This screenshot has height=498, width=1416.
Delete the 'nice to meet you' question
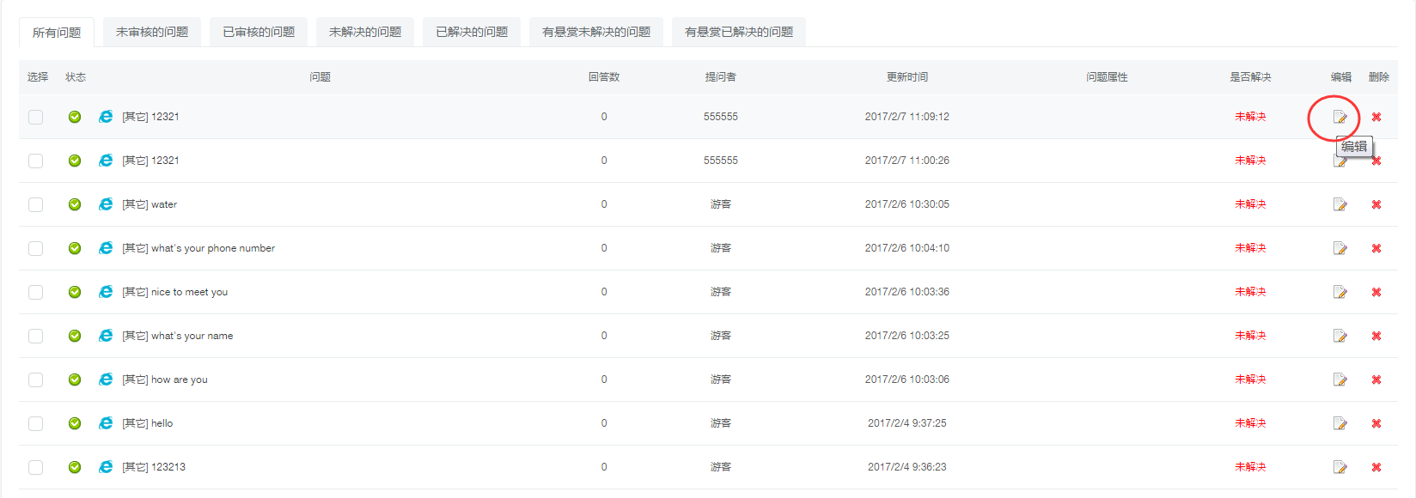1376,292
